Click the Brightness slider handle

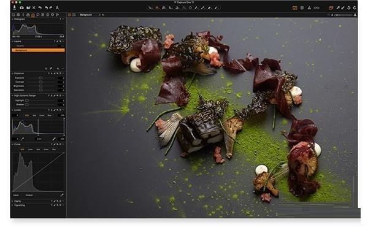41,86
